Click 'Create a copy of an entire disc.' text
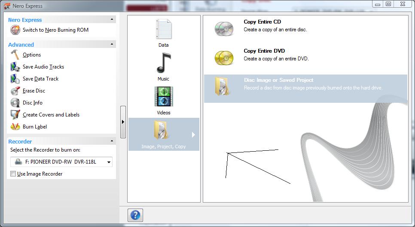 275,30
